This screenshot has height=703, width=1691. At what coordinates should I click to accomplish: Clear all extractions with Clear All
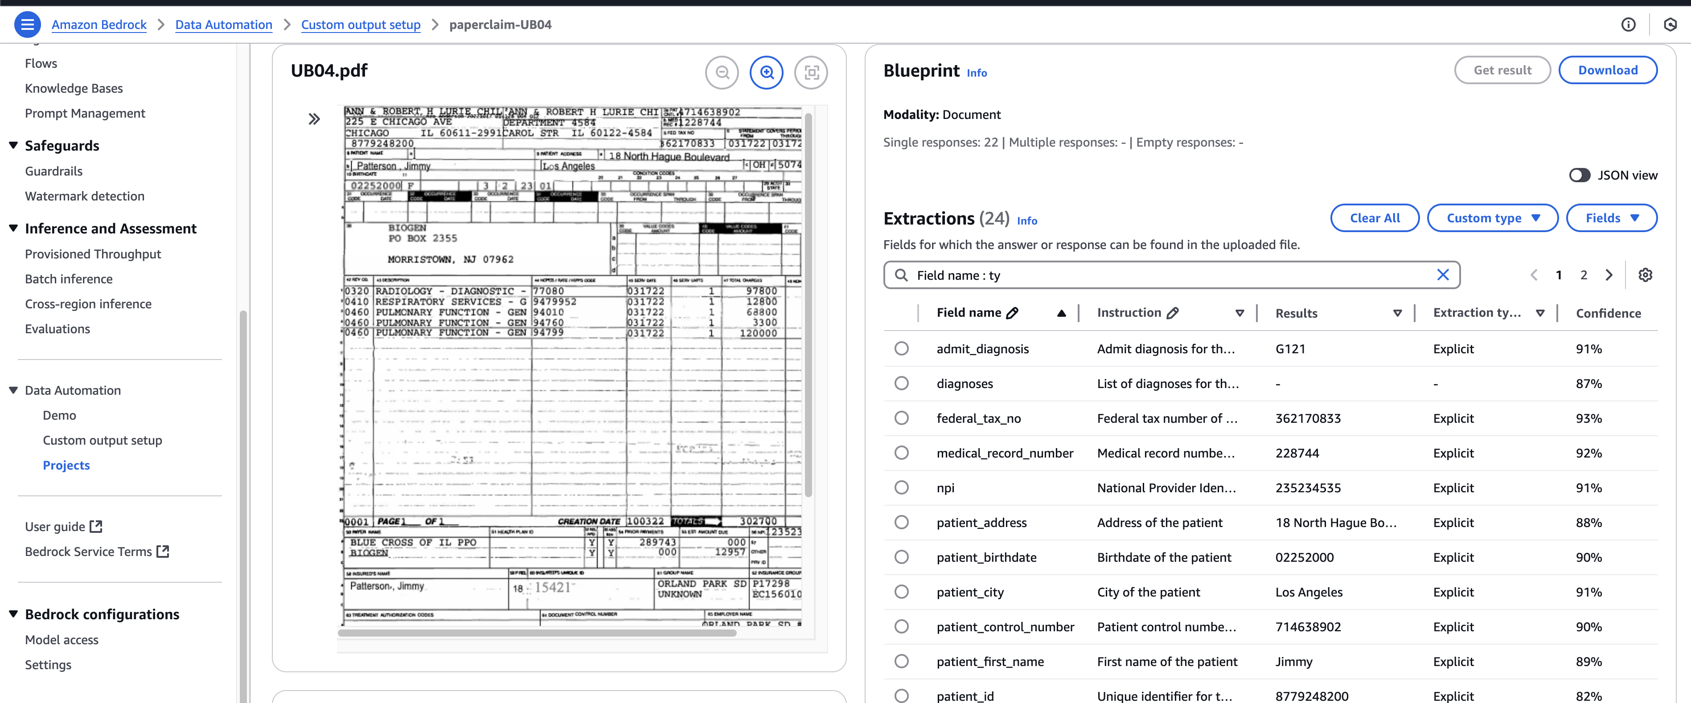pos(1375,217)
